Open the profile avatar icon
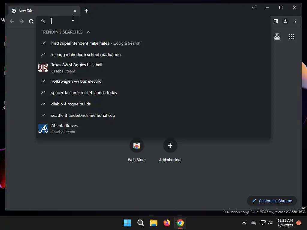The height and width of the screenshot is (230, 307). [285, 21]
